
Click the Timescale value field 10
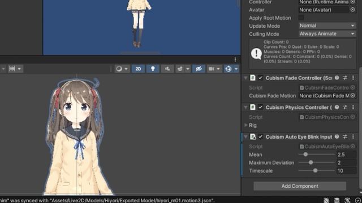[x=346, y=170]
